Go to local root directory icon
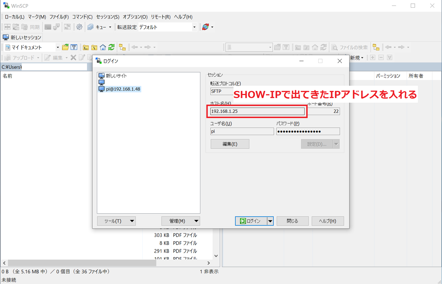Viewport: 442px width, 284px height. pos(94,47)
